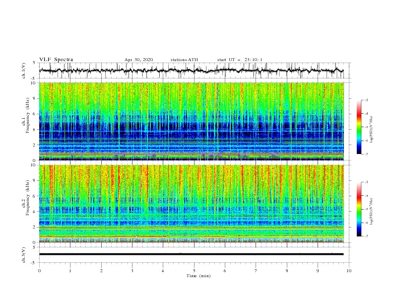Click the "8" kHz tick on ch.2 frequency axis
Viewport: 393px width, 304px height.
click(34, 181)
